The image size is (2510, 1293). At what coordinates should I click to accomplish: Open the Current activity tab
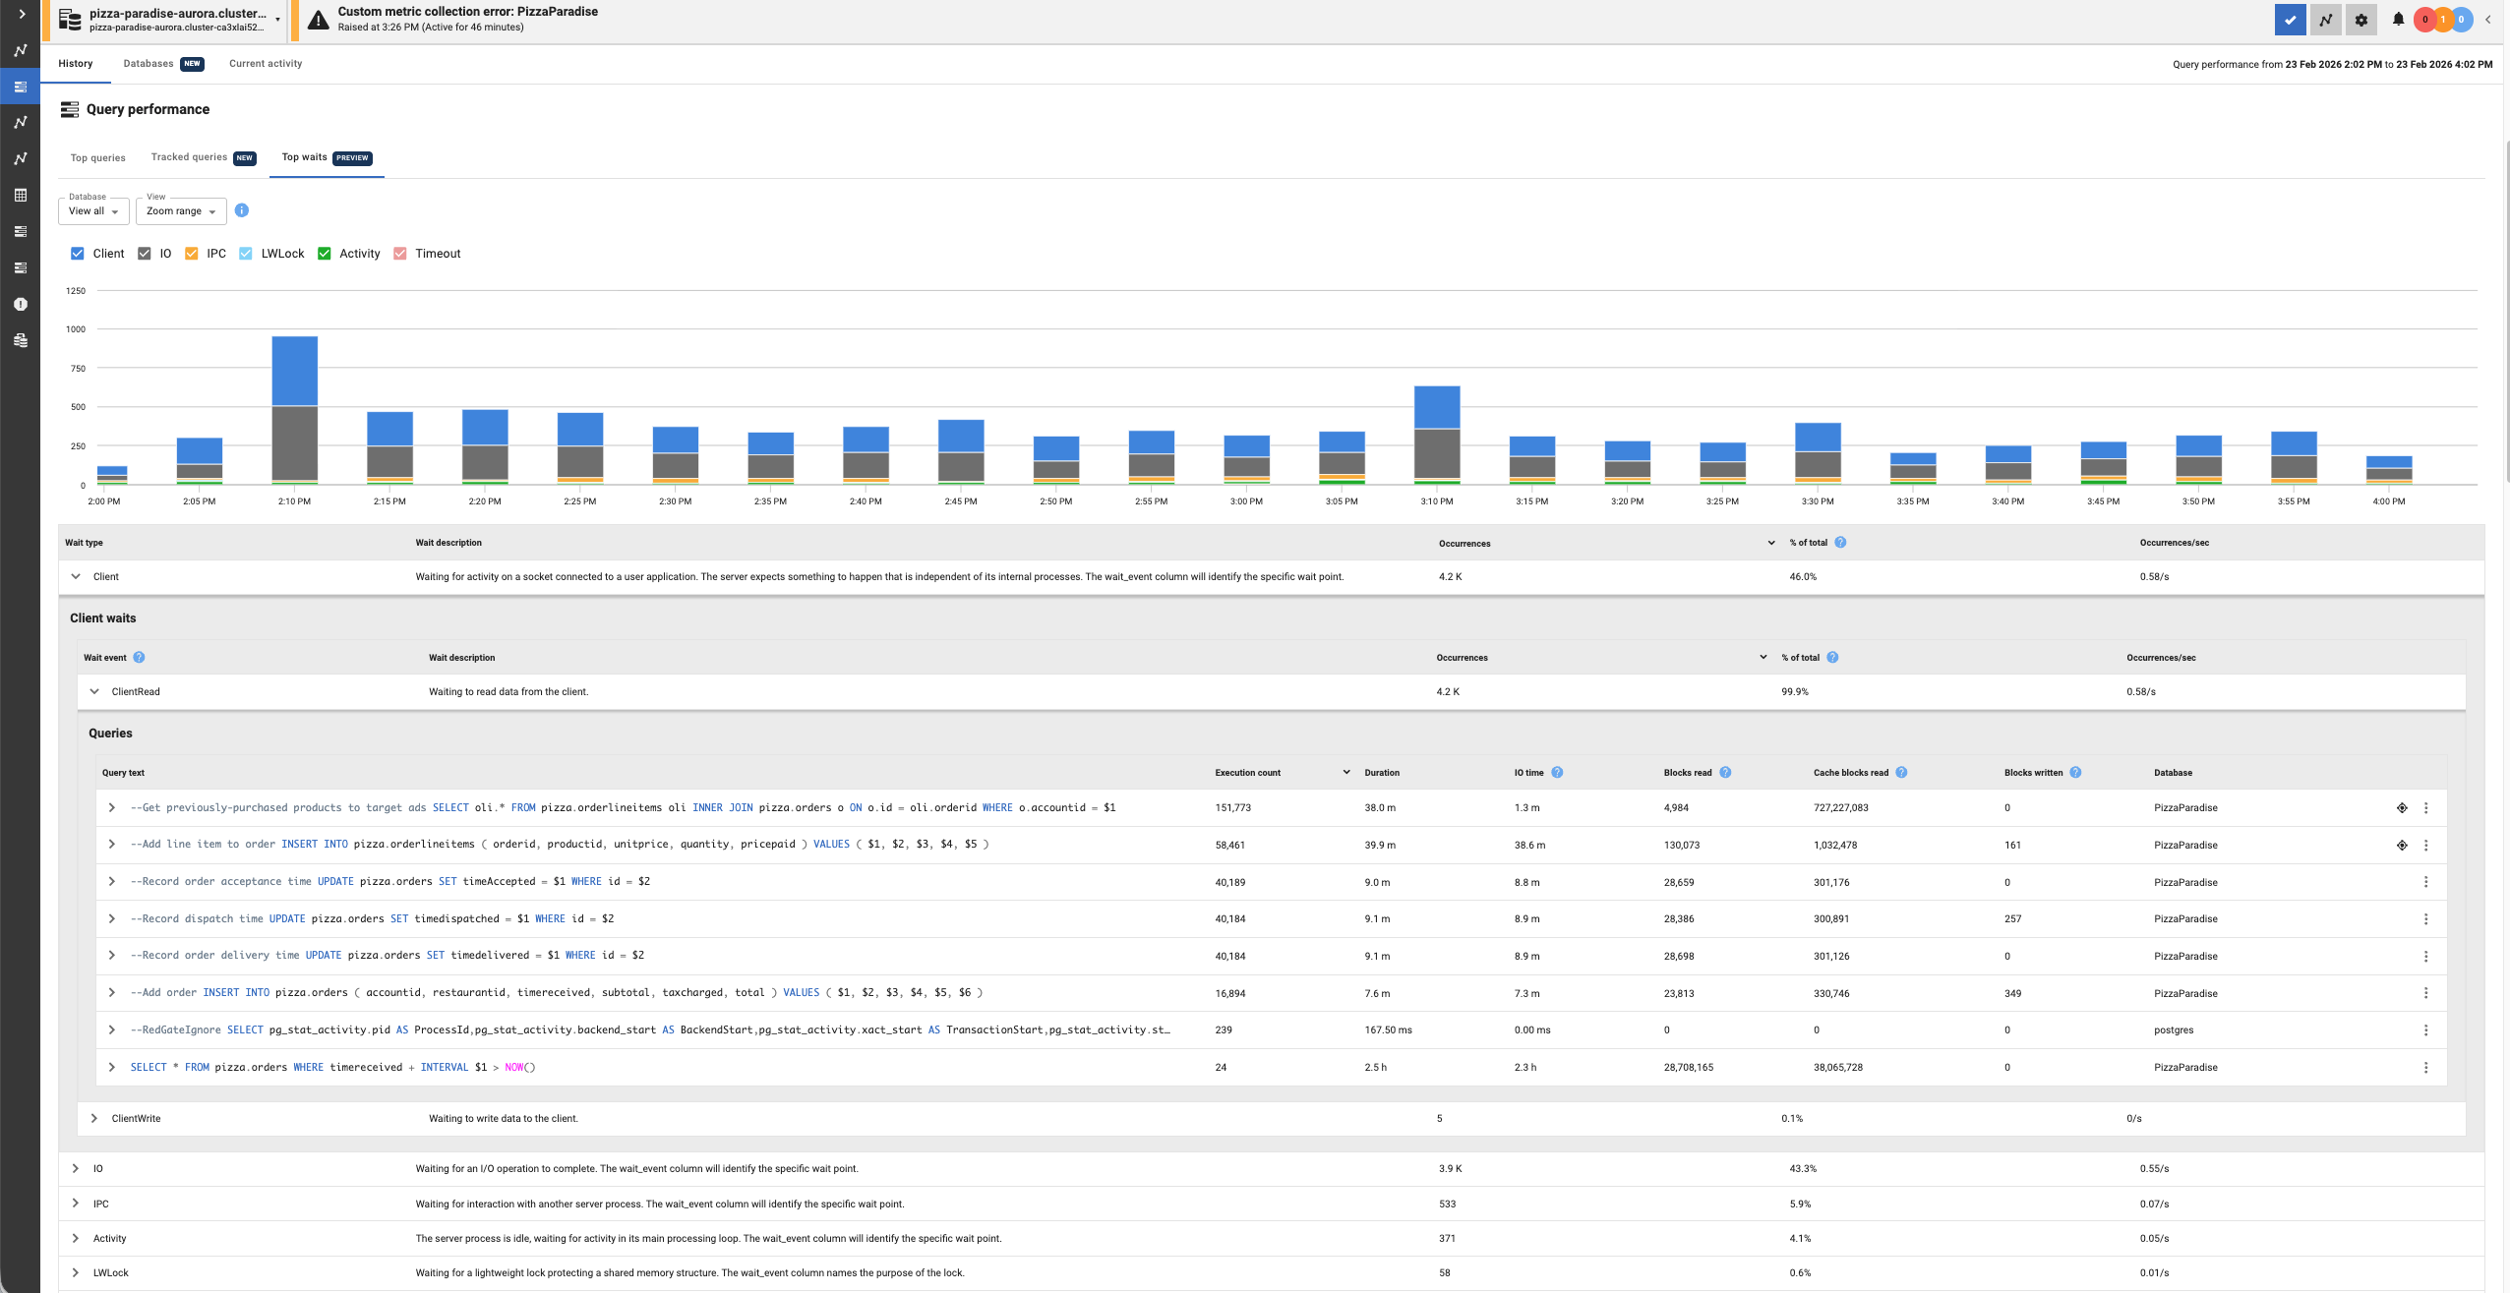point(266,64)
